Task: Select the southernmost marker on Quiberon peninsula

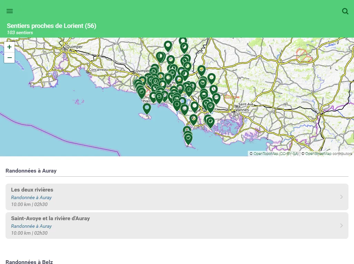Action: [x=188, y=139]
